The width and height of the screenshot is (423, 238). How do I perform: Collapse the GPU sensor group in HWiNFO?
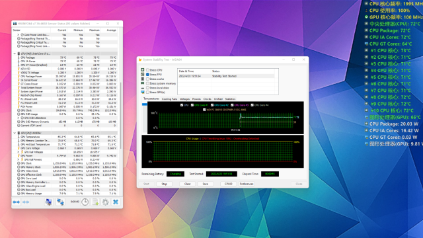pos(15,133)
